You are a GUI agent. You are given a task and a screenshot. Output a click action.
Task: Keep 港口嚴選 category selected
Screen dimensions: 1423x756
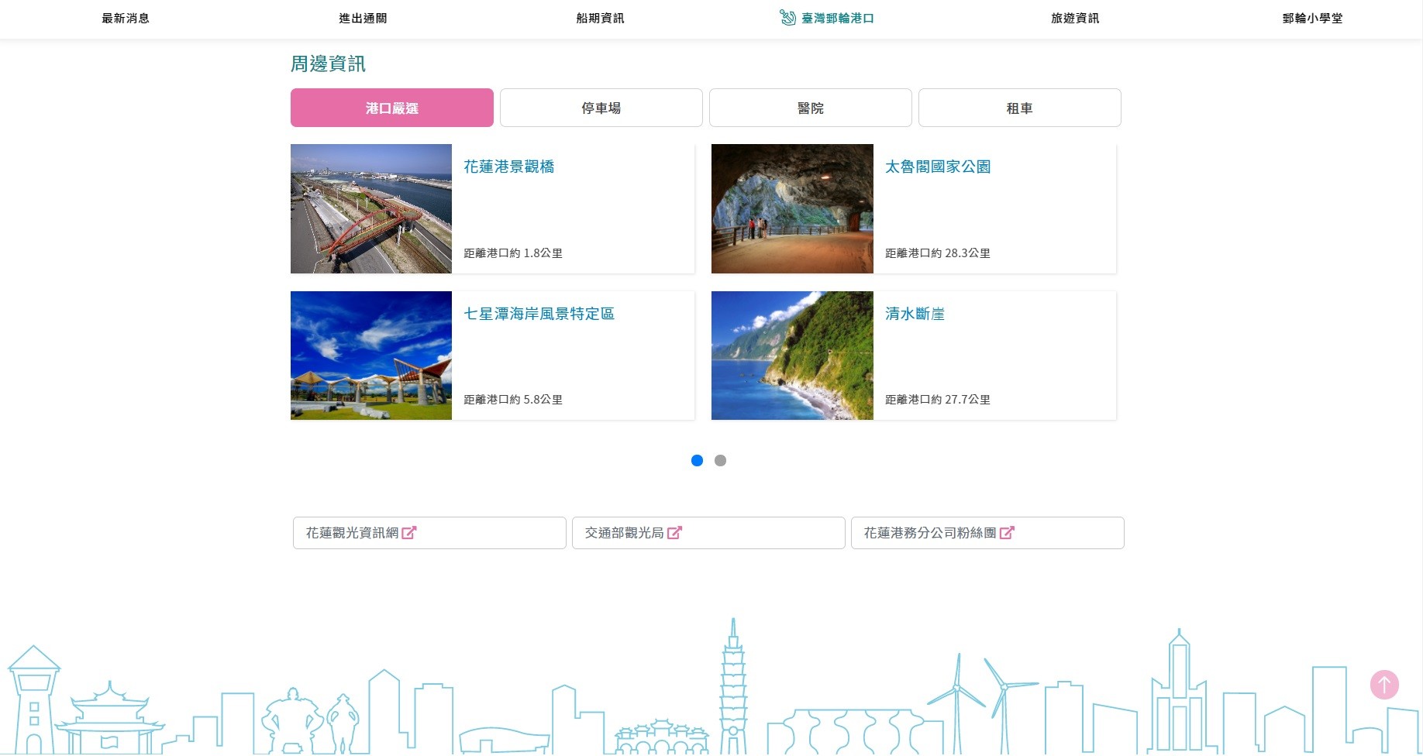[391, 107]
